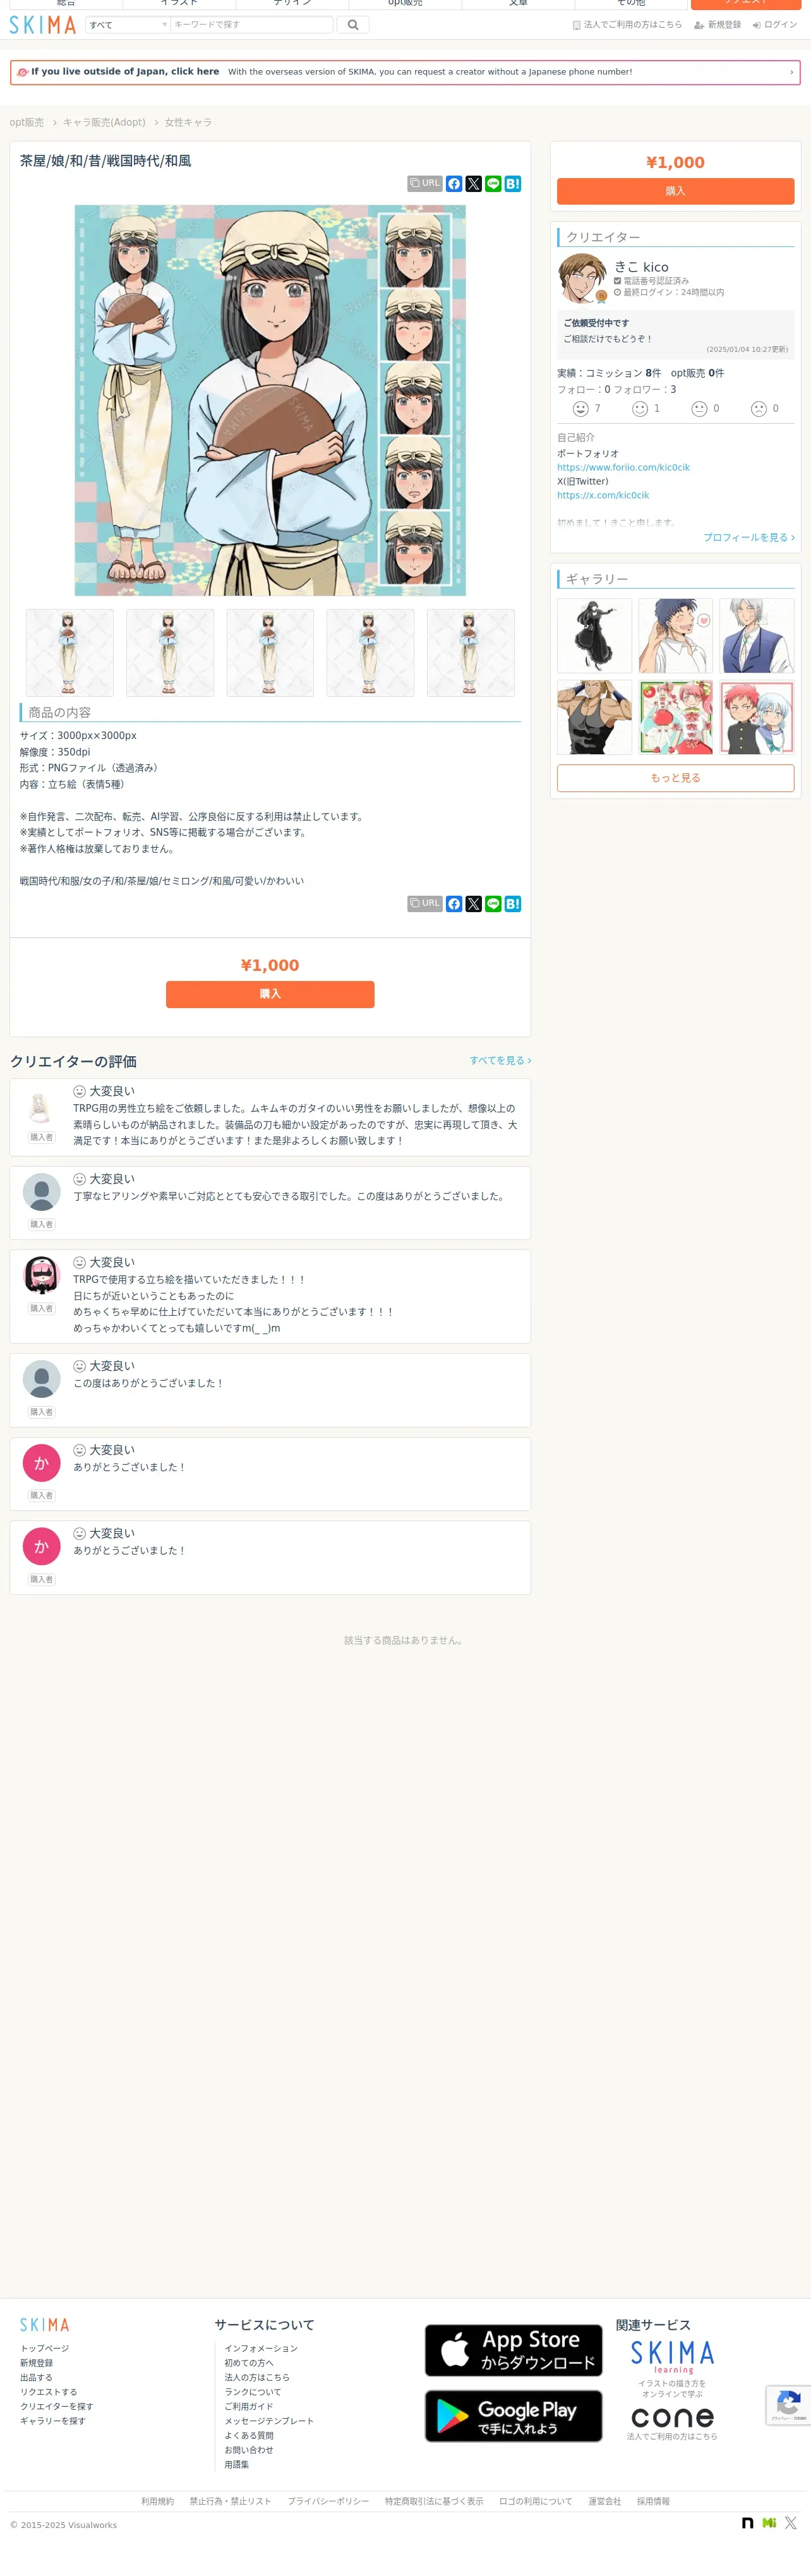Select the fifth expression thumbnail
The width and height of the screenshot is (811, 2576).
point(471,653)
